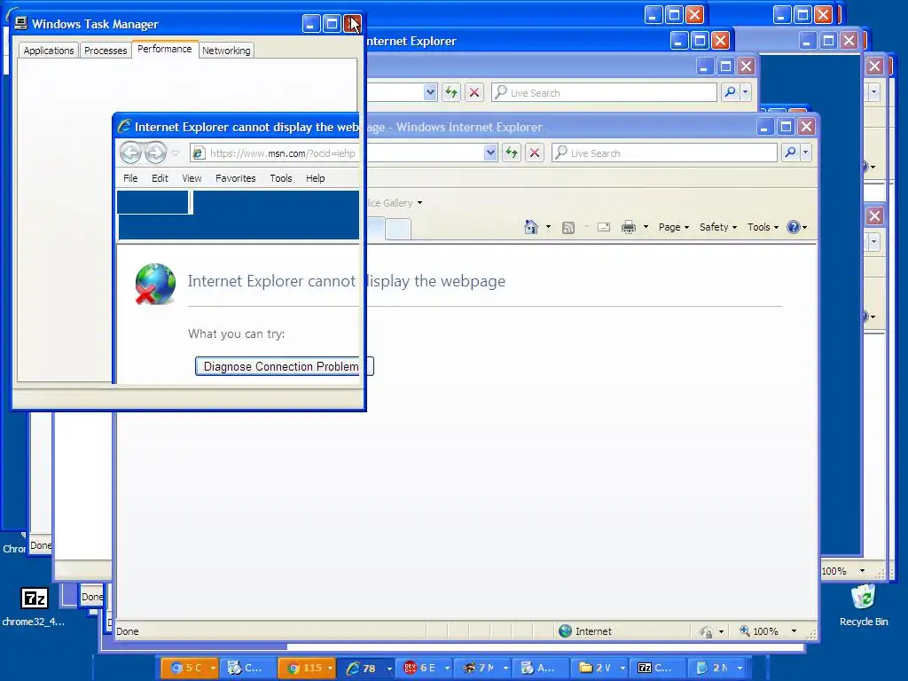The image size is (908, 681).
Task: Click the taskbar group showing 7 M
Action: (483, 669)
